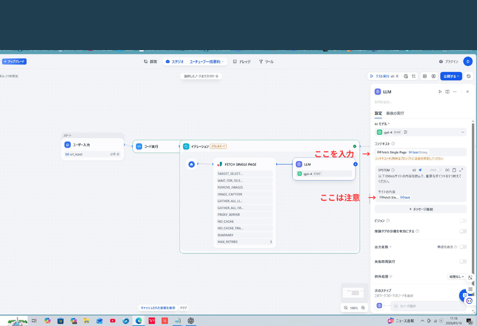The height and width of the screenshot is (326, 477).
Task: Run the LLM node with play icon
Action: [440, 92]
